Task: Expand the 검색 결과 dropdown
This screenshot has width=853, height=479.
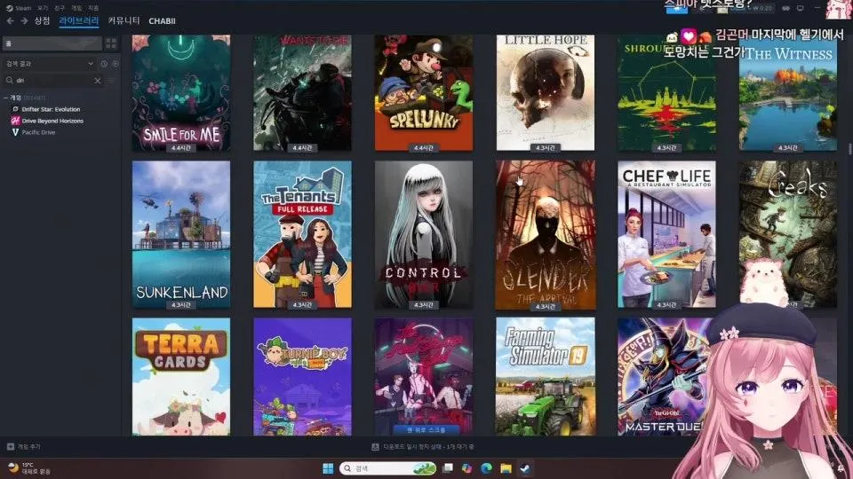Action: (49, 64)
